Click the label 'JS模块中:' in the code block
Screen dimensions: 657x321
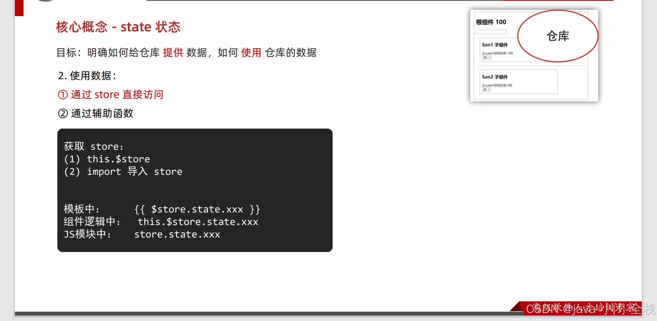point(87,234)
